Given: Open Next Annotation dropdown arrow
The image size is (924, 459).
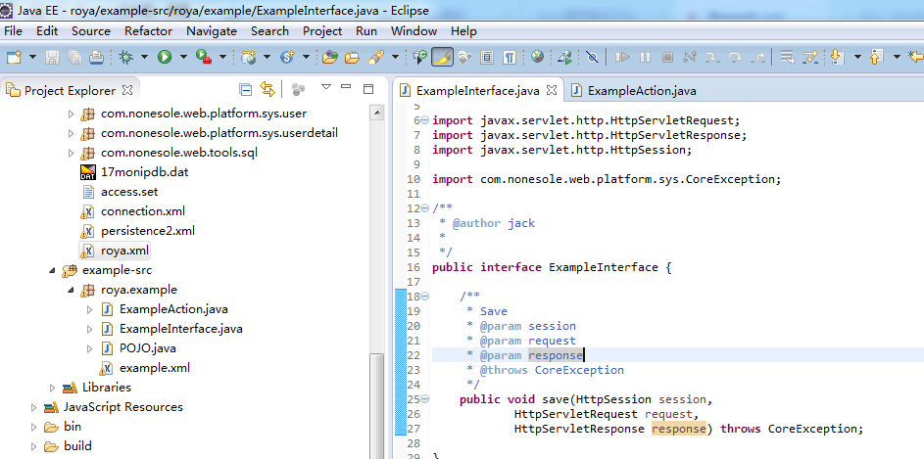Looking at the screenshot, I should [857, 57].
